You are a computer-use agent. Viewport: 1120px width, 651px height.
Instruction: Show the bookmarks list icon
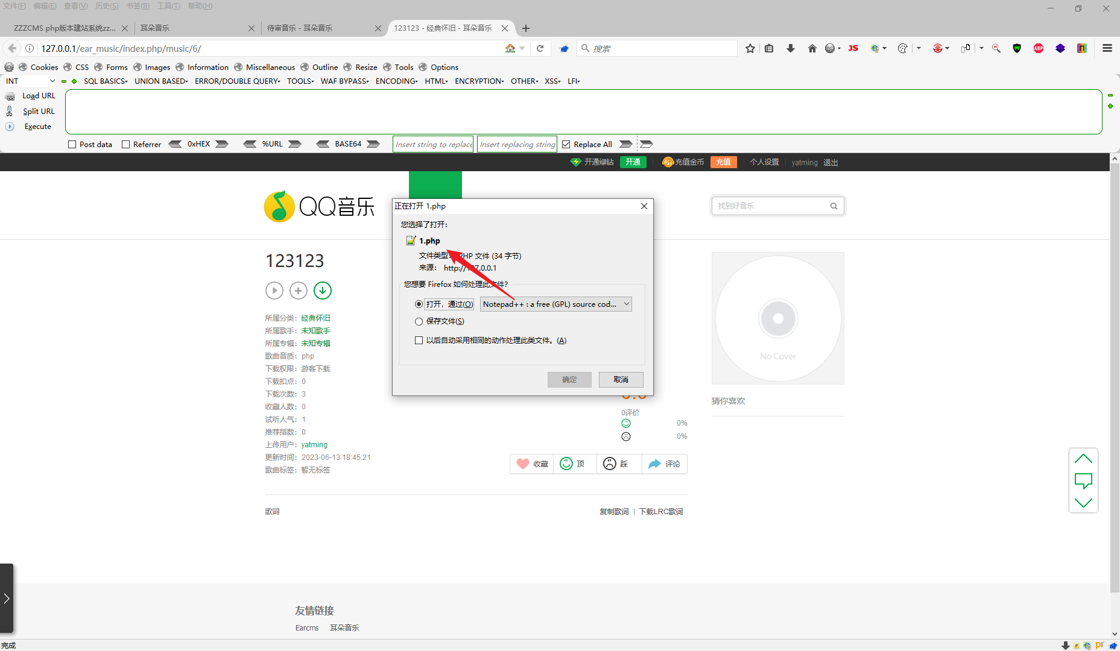(769, 48)
